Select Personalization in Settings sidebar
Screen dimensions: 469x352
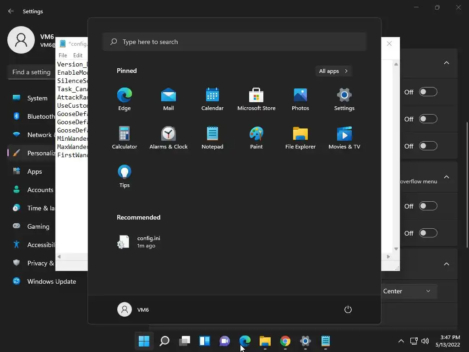(32, 153)
